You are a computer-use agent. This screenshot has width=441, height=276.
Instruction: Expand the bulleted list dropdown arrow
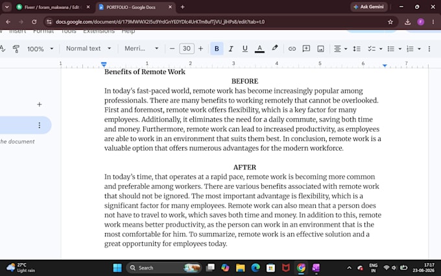tap(400, 49)
